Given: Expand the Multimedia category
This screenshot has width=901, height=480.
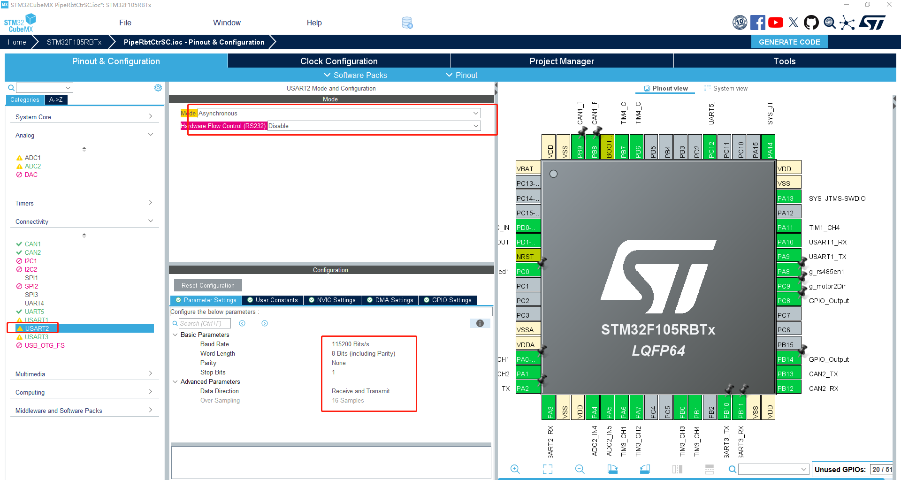Looking at the screenshot, I should coord(84,374).
